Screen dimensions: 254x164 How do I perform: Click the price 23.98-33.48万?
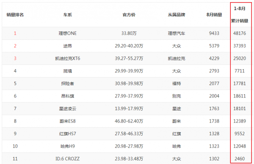[x=129, y=158]
